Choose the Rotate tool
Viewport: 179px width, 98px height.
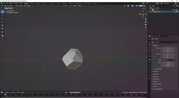pos(3,22)
